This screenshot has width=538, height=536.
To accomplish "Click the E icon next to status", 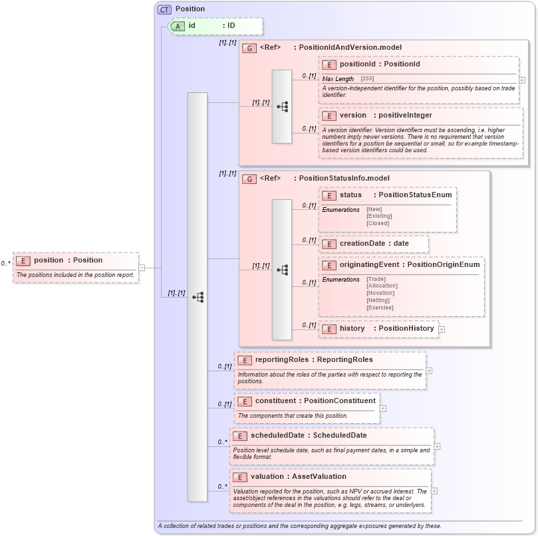I will tap(329, 196).
